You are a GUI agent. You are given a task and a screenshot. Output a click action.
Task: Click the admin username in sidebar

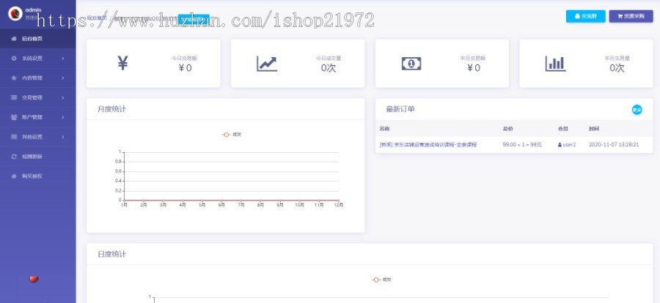coord(33,10)
